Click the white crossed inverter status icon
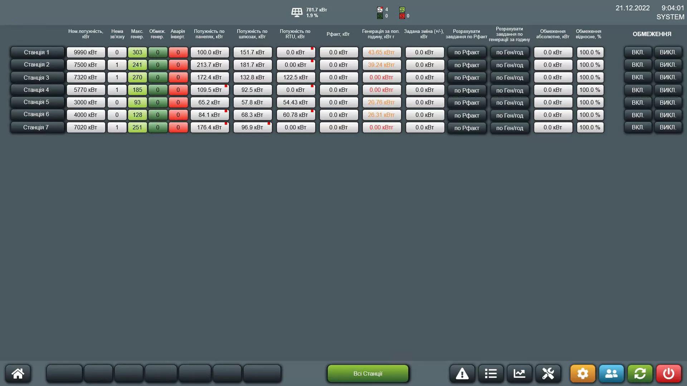Viewport: 687px width, 386px height. (x=380, y=10)
